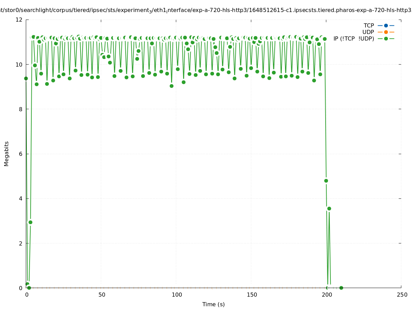Screen dimensions: 412x309
Task: Click the Time (s) x-axis label
Action: pyautogui.click(x=213, y=304)
